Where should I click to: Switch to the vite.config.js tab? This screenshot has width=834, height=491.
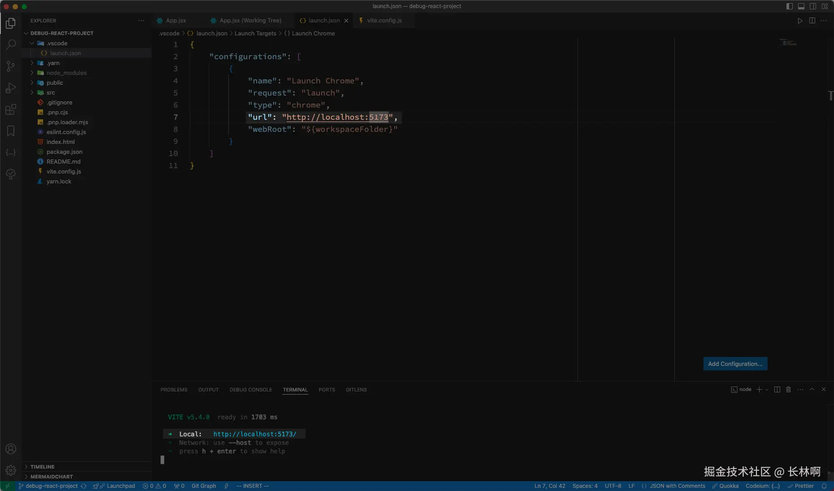[x=384, y=21]
